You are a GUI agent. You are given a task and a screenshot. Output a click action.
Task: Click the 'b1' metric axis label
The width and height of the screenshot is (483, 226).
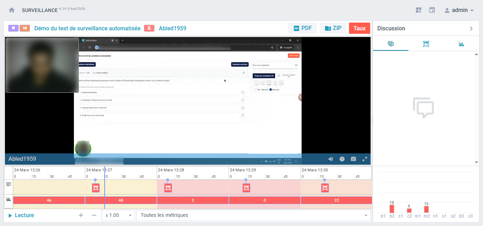(383, 216)
